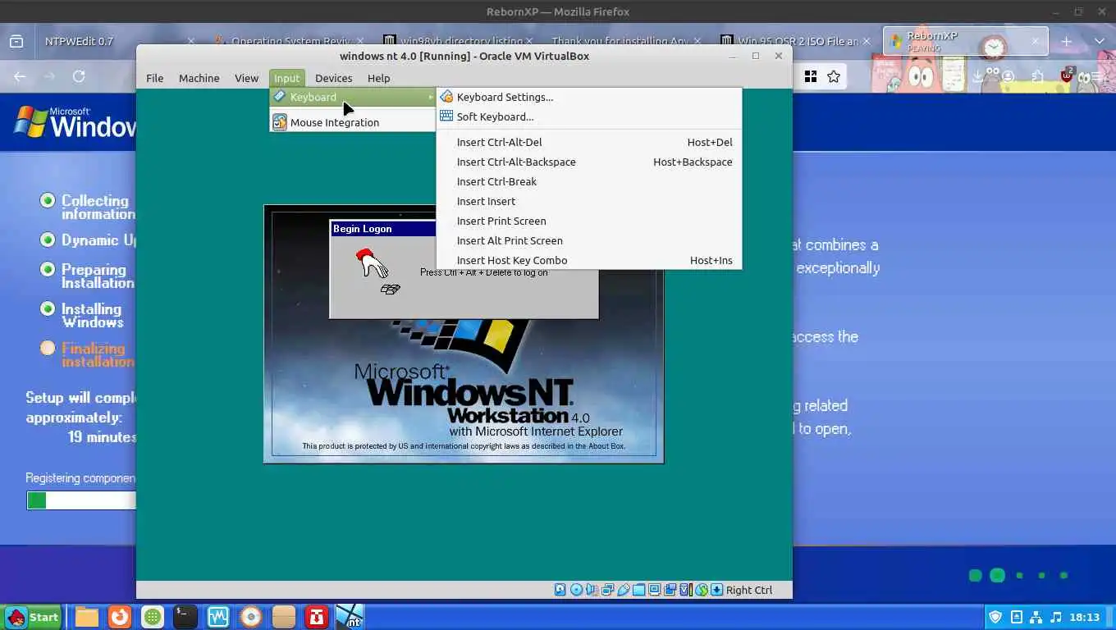The image size is (1116, 630).
Task: Click the music note tray icon
Action: click(x=1056, y=617)
